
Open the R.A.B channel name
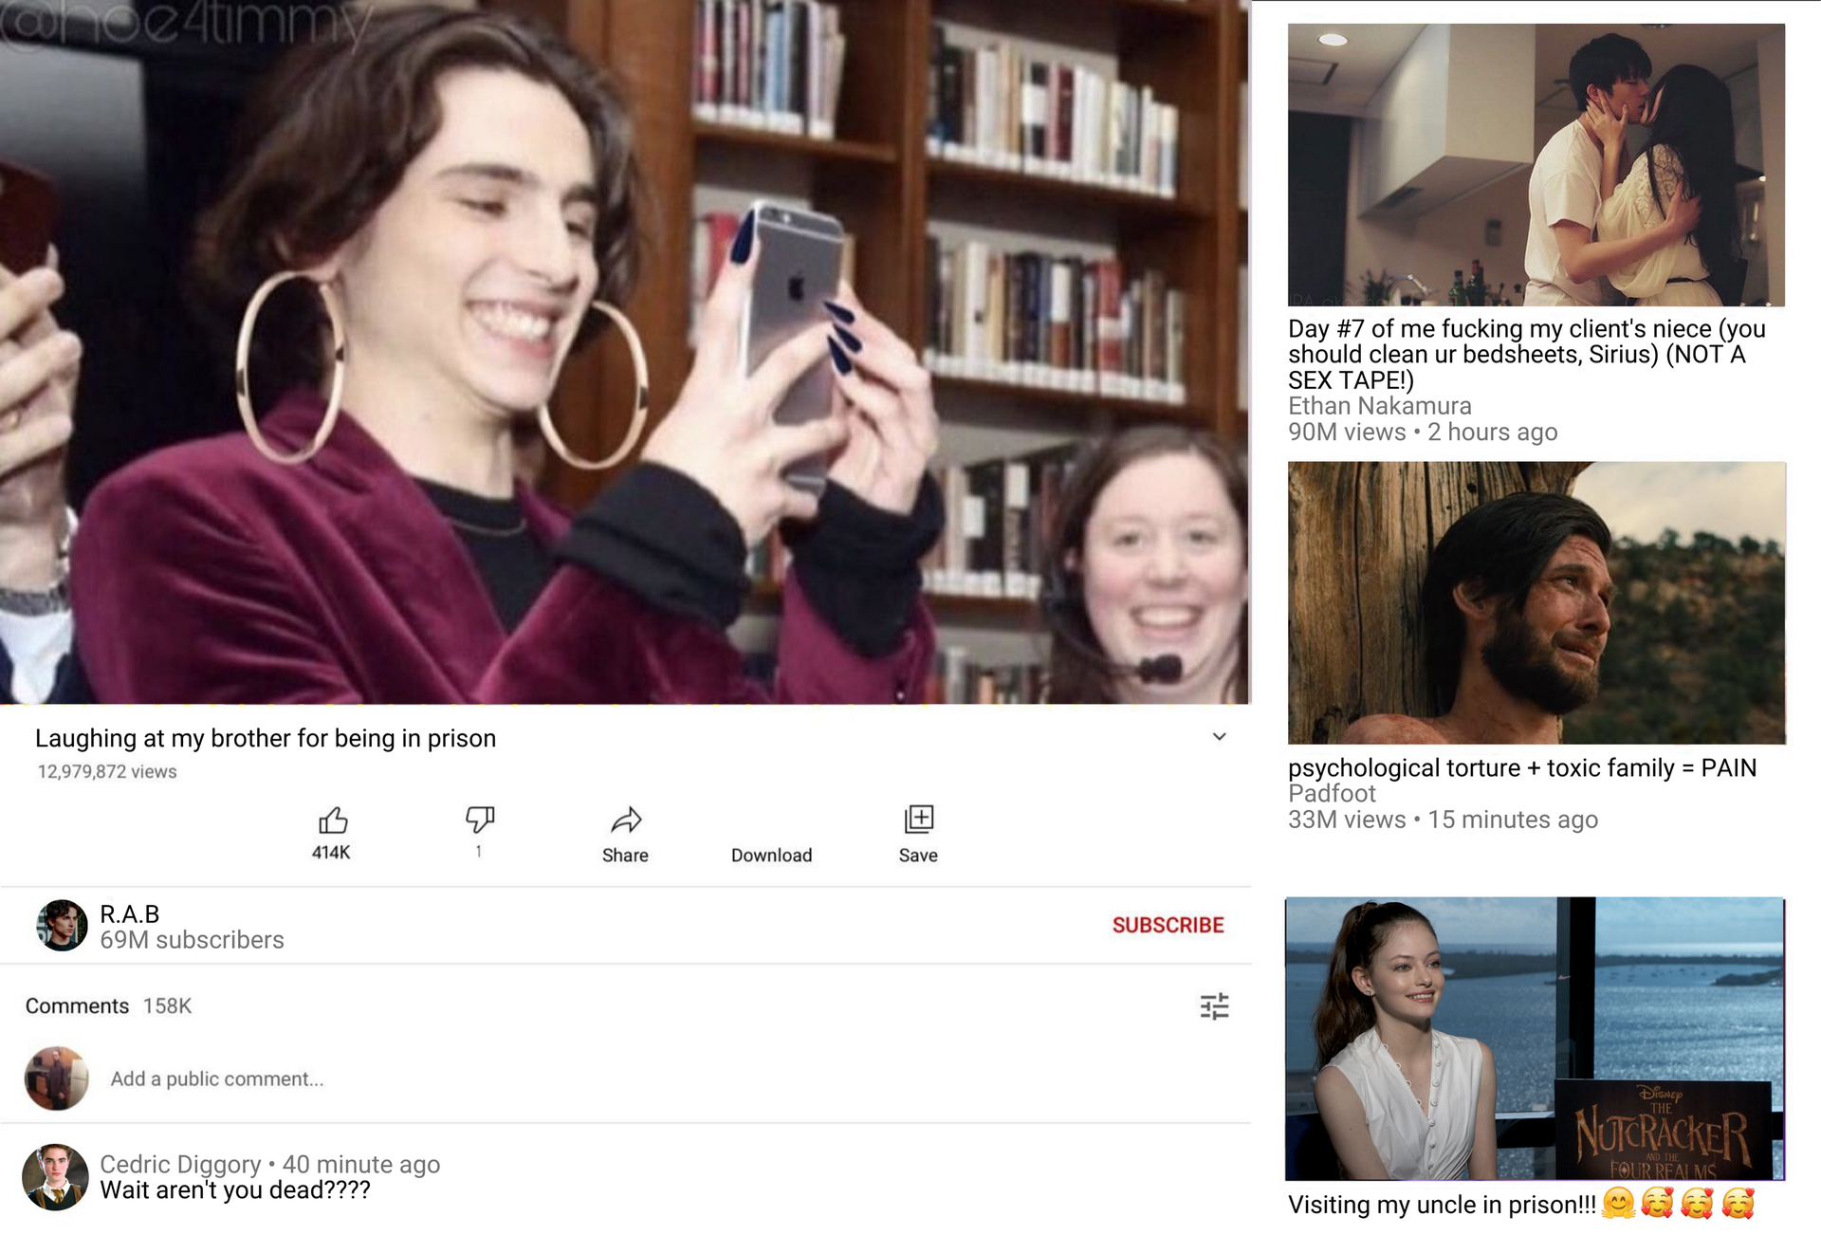(x=130, y=913)
